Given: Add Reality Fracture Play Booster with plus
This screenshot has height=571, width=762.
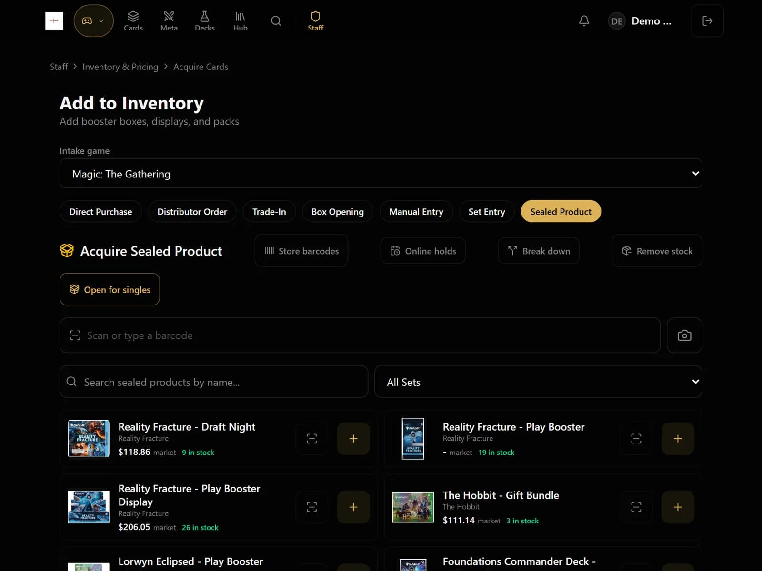Looking at the screenshot, I should (678, 439).
